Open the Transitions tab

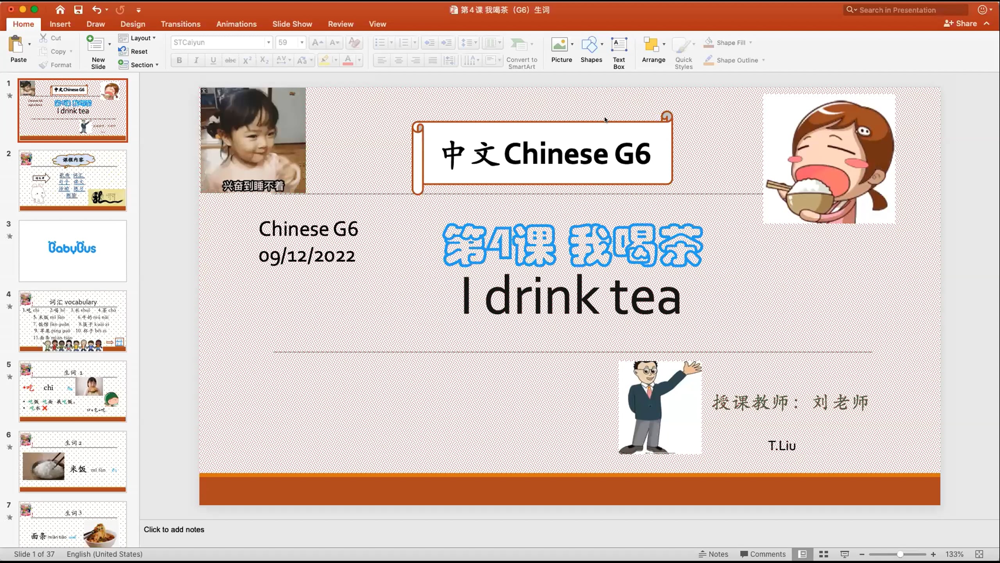tap(180, 24)
